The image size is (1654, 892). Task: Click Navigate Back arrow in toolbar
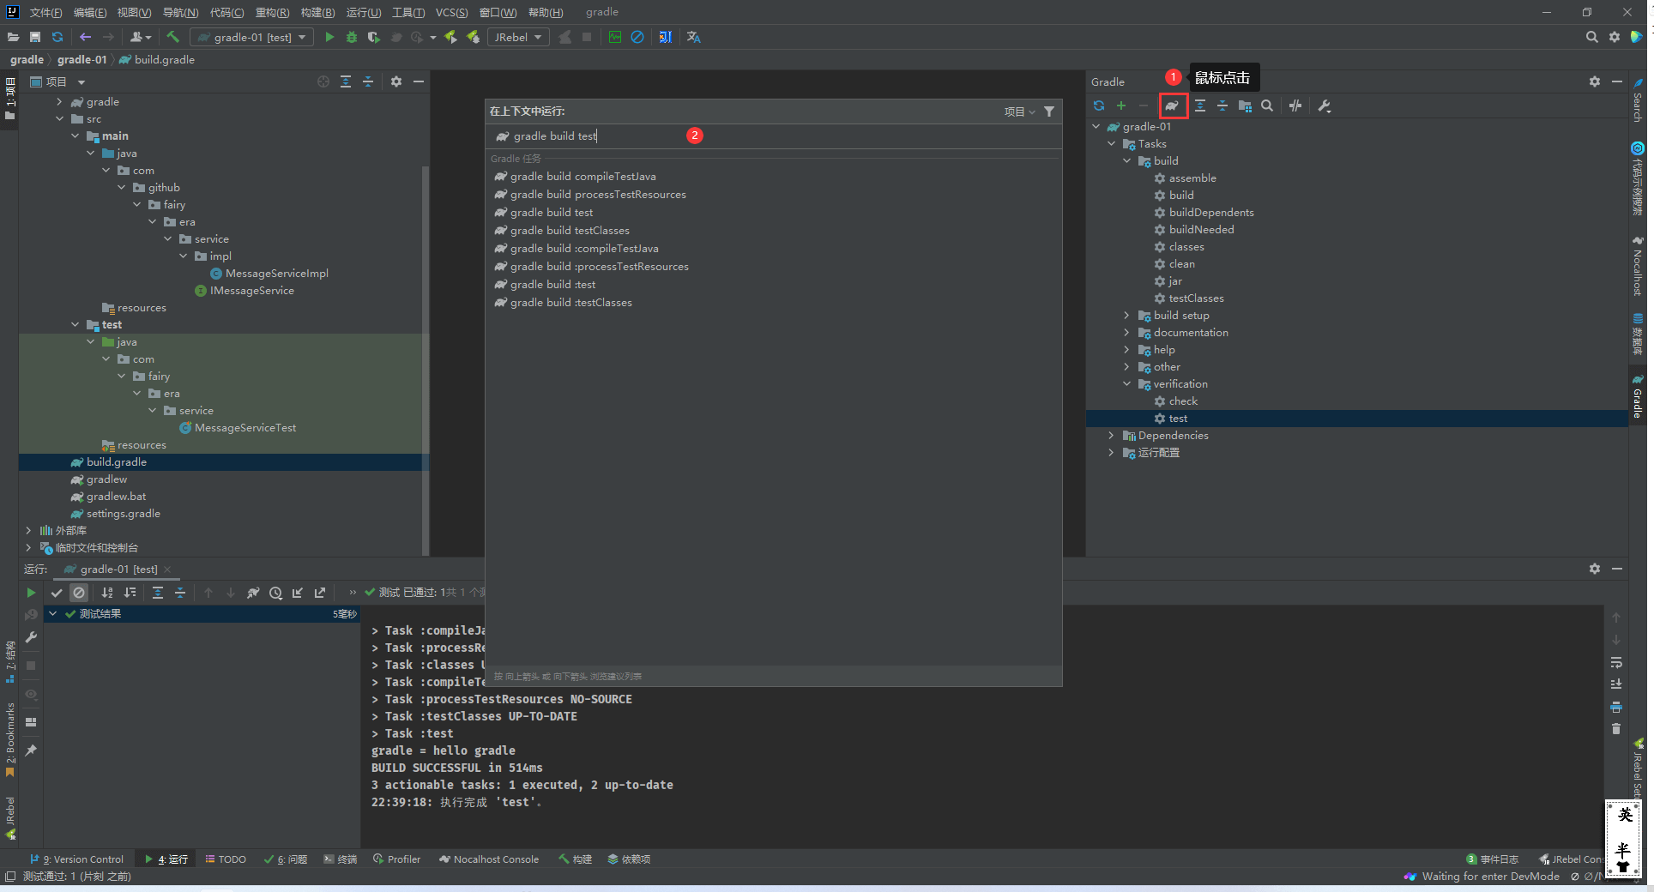85,37
